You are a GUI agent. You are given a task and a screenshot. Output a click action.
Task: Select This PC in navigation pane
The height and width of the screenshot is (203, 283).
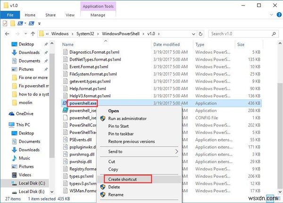[23, 125]
